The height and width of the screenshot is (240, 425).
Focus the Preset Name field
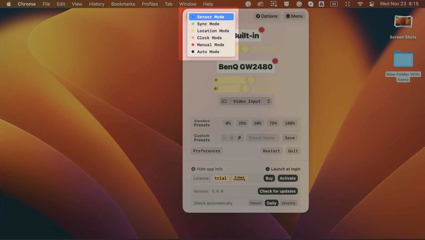[x=263, y=138]
